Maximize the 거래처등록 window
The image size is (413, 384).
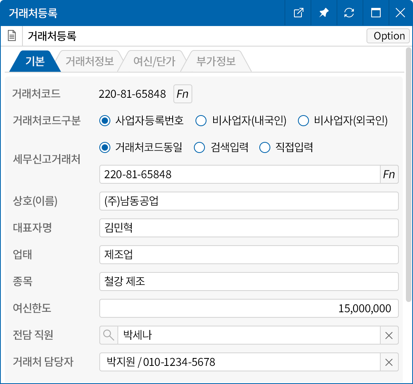tap(376, 13)
